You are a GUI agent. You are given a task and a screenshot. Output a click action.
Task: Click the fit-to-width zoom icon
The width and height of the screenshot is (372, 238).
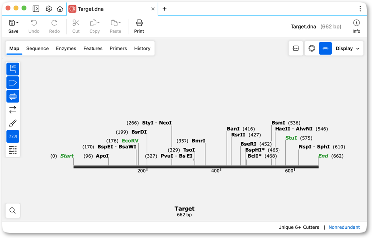coord(296,48)
